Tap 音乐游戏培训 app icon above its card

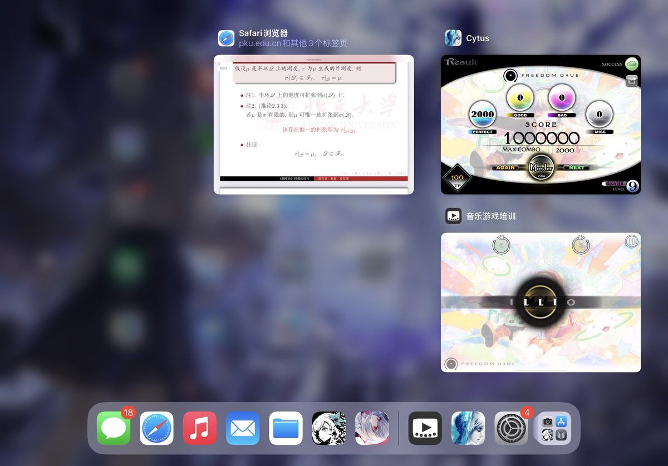point(453,216)
